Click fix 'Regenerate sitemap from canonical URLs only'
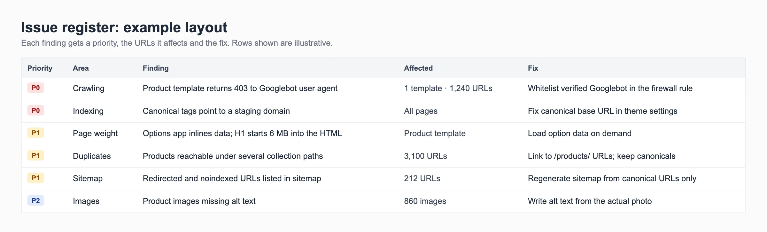 click(x=612, y=178)
